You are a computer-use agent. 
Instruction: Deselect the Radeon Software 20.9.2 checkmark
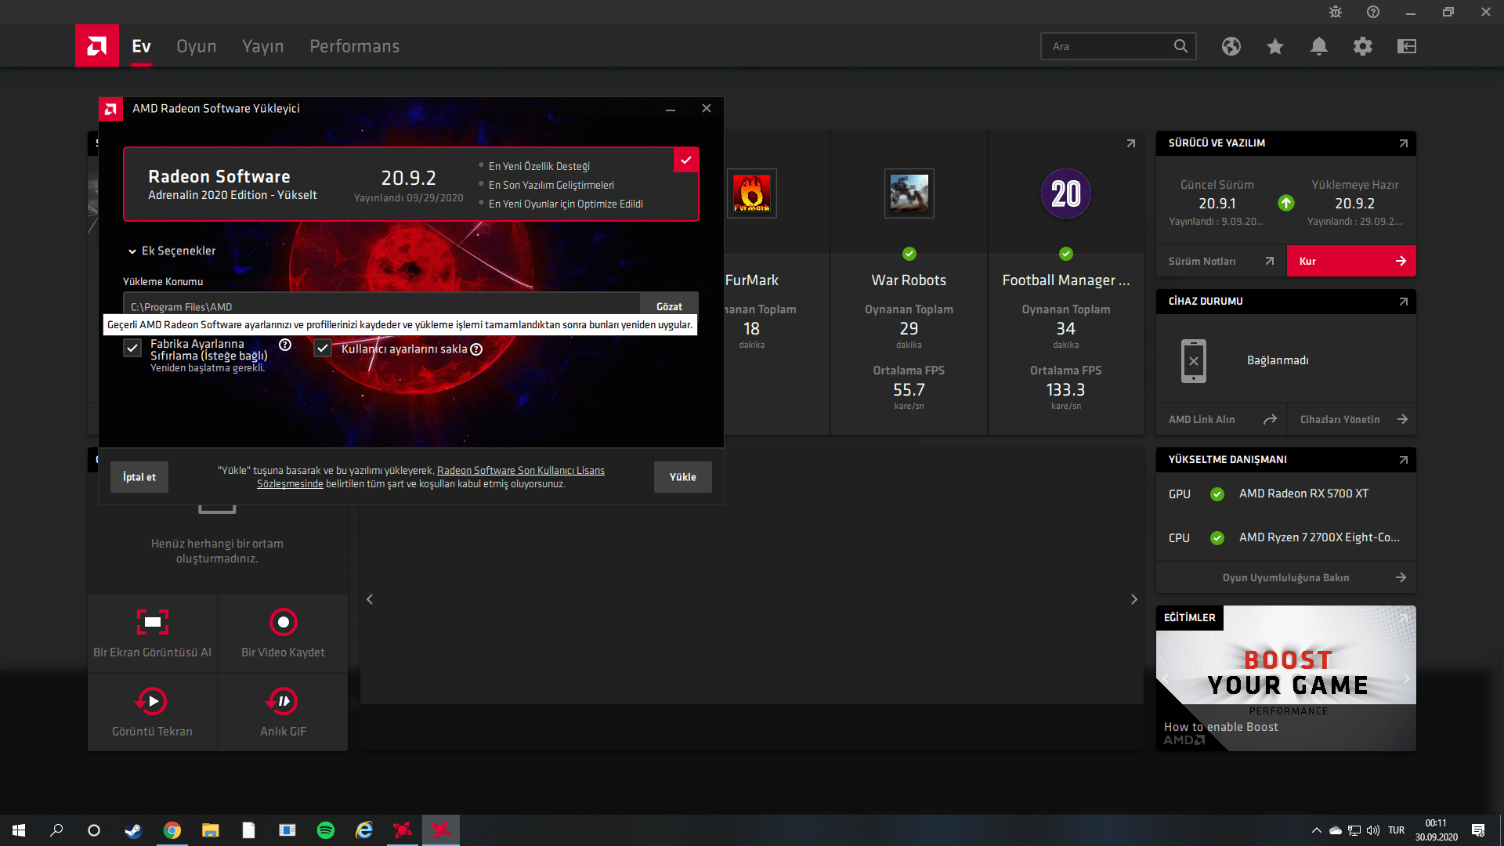[x=685, y=160]
